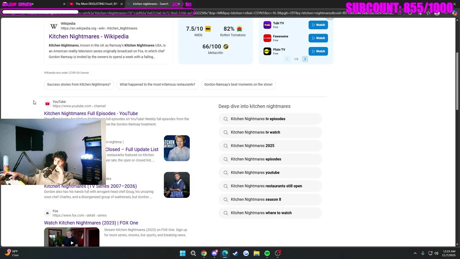Viewport: 460px width, 259px height.
Task: Open Kitchen Nightmares - Wikipedia link
Action: 88,36
